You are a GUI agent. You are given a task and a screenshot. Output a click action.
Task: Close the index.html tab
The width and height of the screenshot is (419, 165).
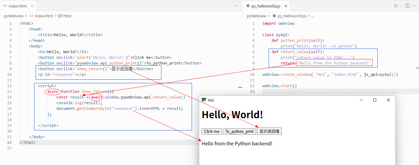[32, 6]
